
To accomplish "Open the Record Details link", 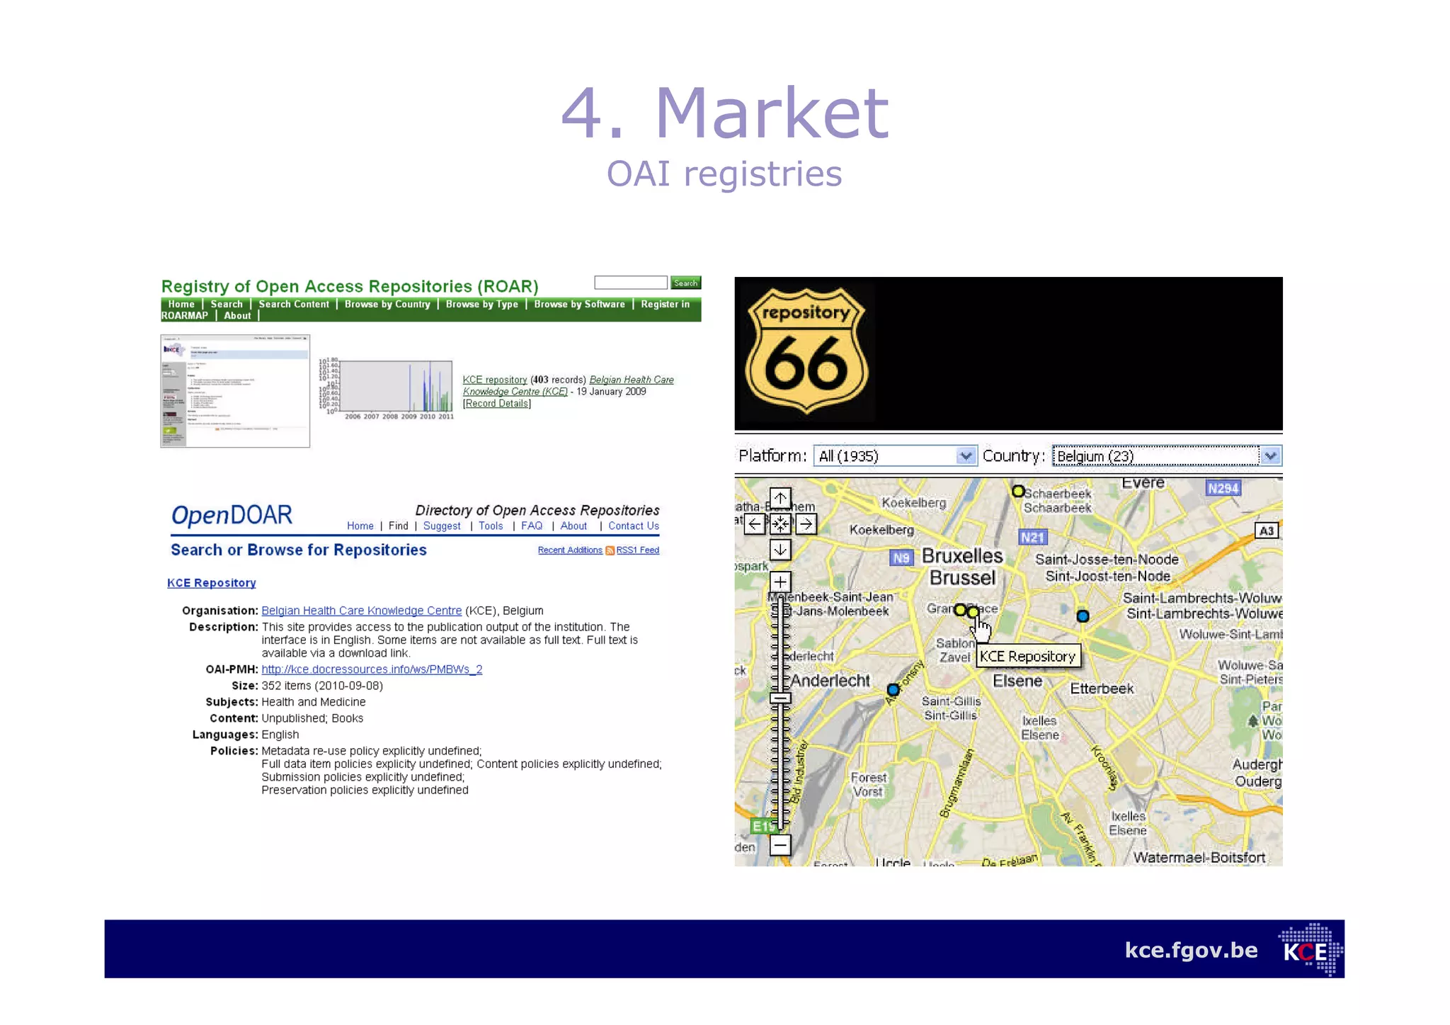I will 496,404.
